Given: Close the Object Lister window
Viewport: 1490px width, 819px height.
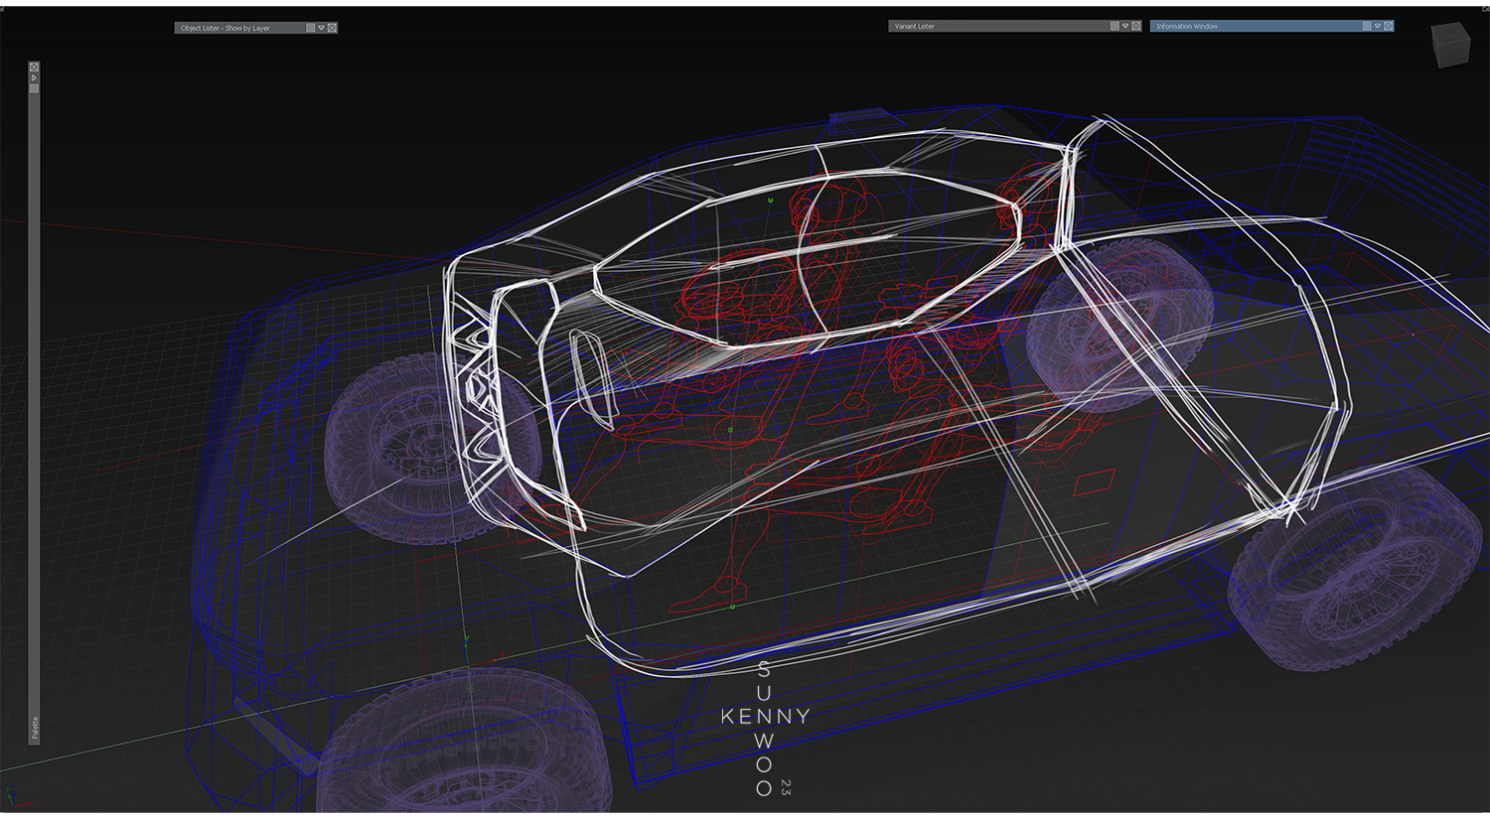Looking at the screenshot, I should pyautogui.click(x=332, y=28).
